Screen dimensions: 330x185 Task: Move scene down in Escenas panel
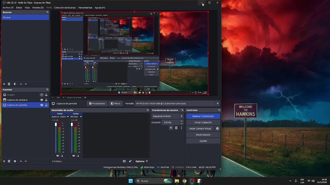point(26,84)
